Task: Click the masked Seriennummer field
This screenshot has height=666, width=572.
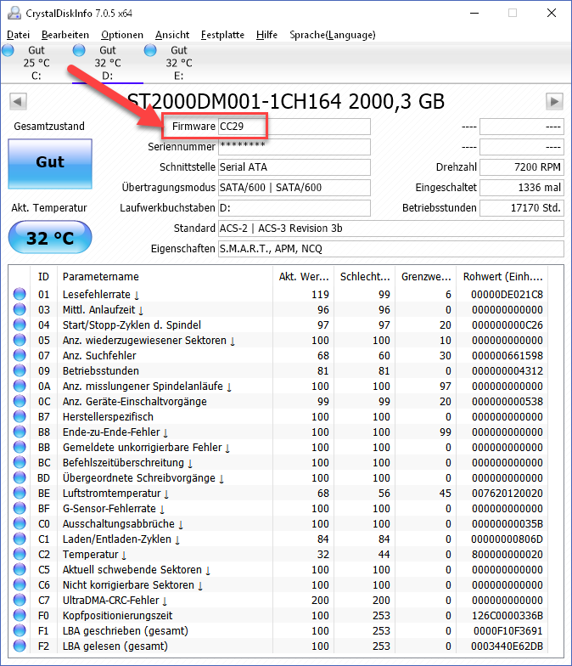Action: pos(294,147)
